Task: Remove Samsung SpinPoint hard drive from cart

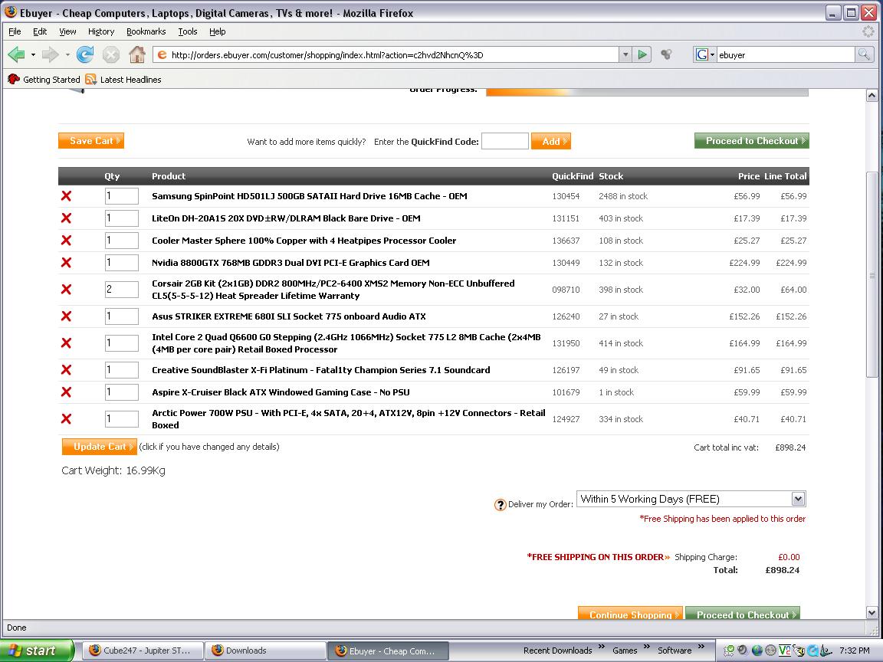Action: pos(67,196)
